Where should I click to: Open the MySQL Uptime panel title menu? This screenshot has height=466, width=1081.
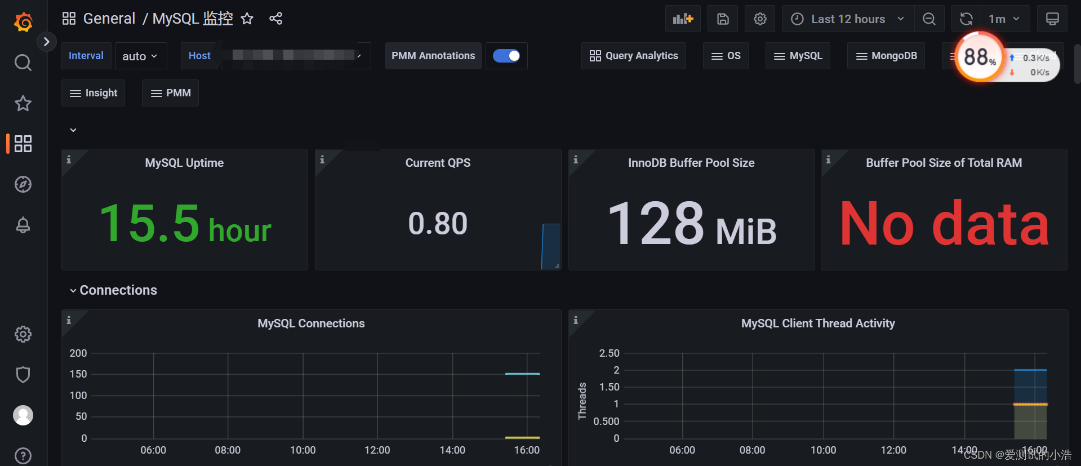click(184, 163)
